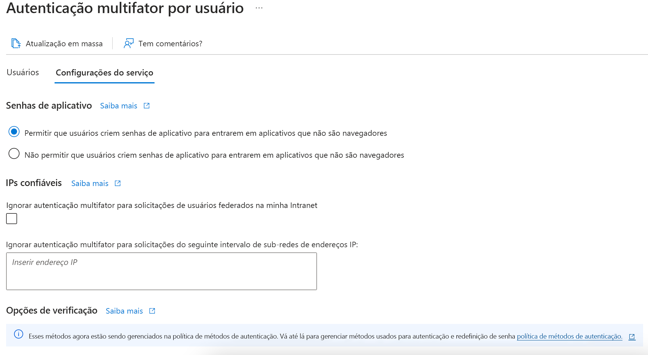Click label 'Ignorar autenticação multifator ... usuários federados'
This screenshot has height=355, width=648.
click(162, 206)
